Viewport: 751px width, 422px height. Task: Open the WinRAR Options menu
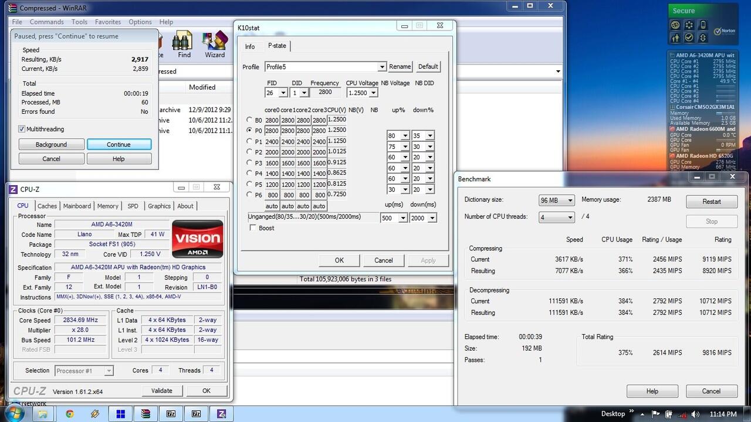click(x=140, y=22)
